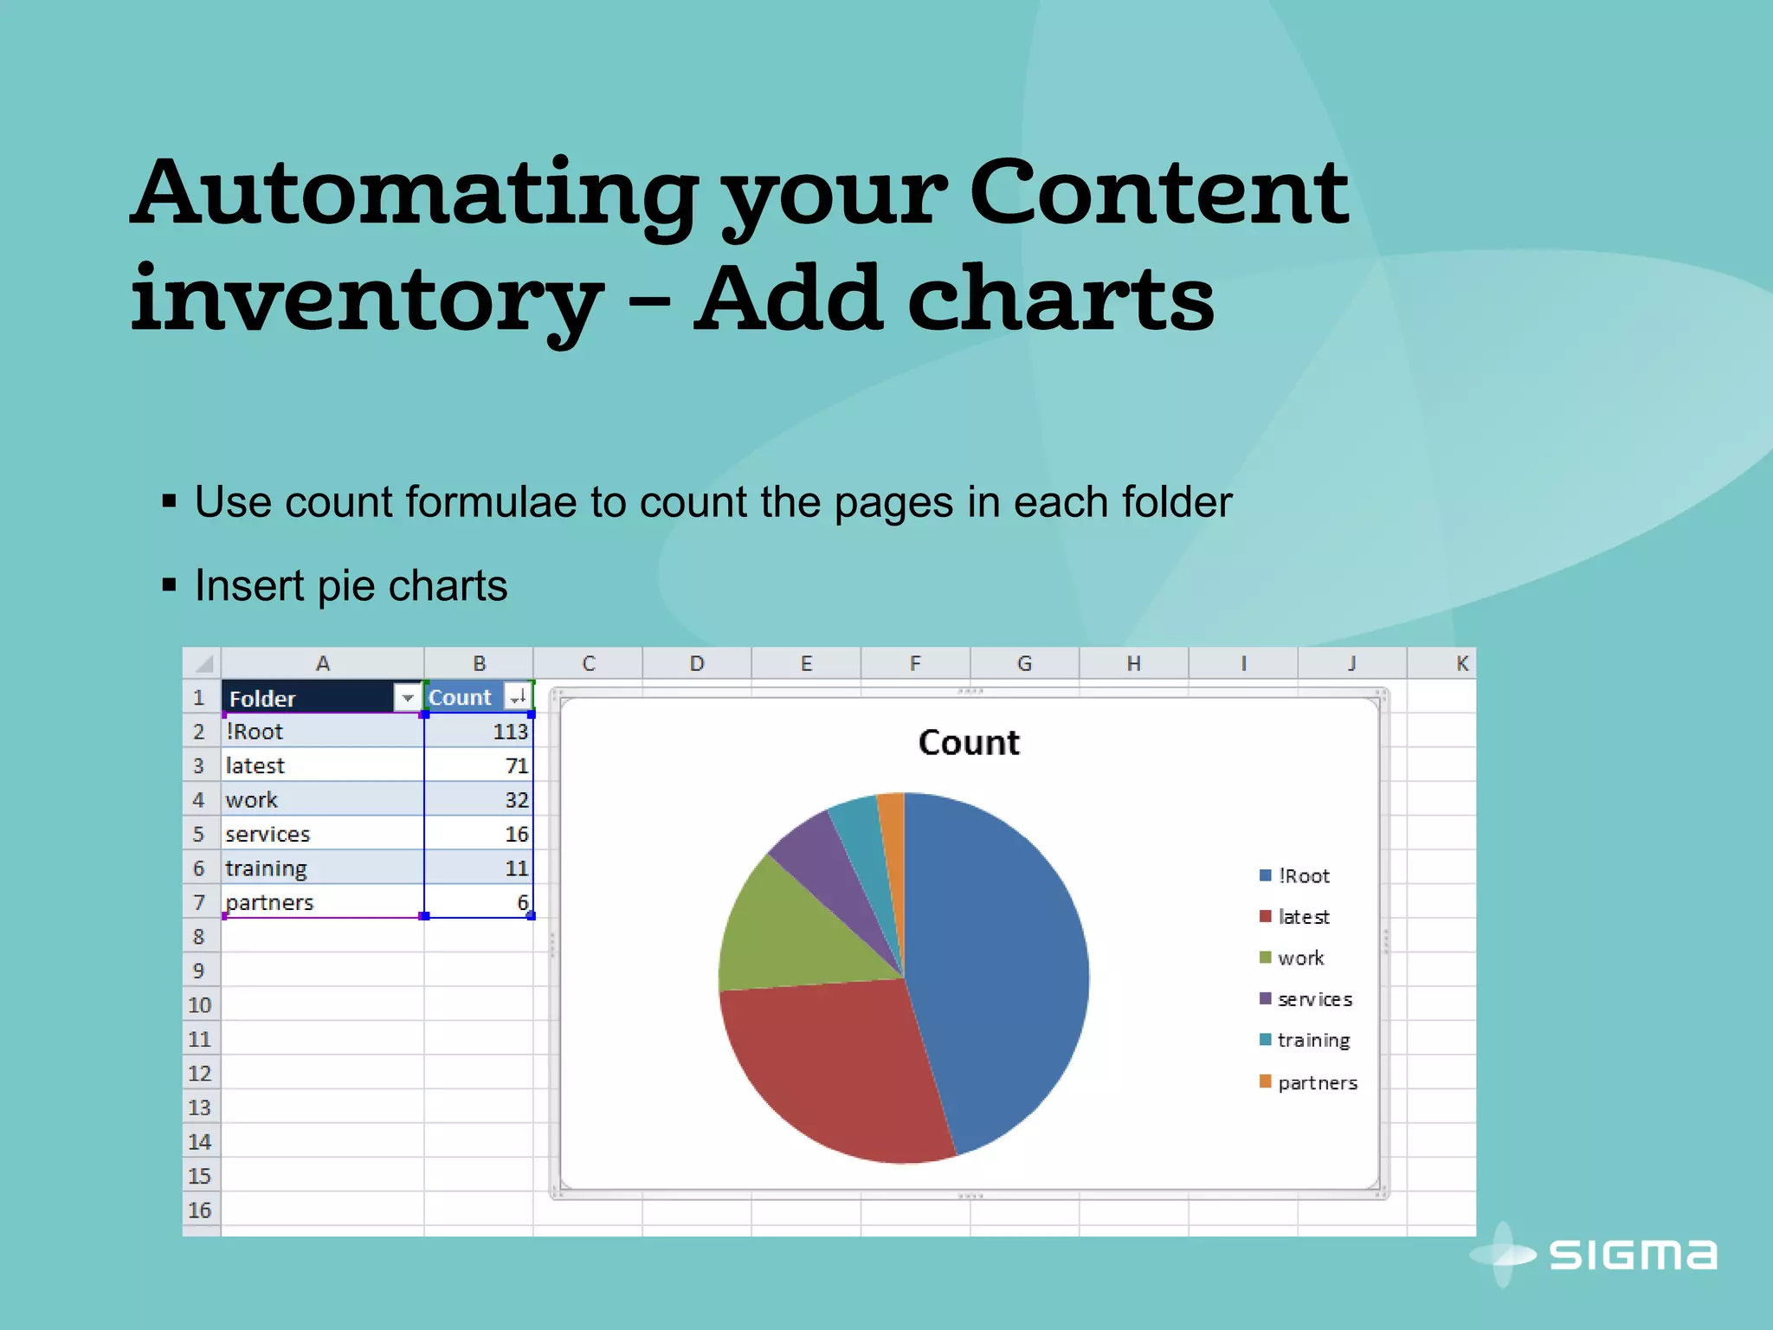Select the 'work' cell in column A
This screenshot has height=1330, width=1773.
[x=322, y=799]
